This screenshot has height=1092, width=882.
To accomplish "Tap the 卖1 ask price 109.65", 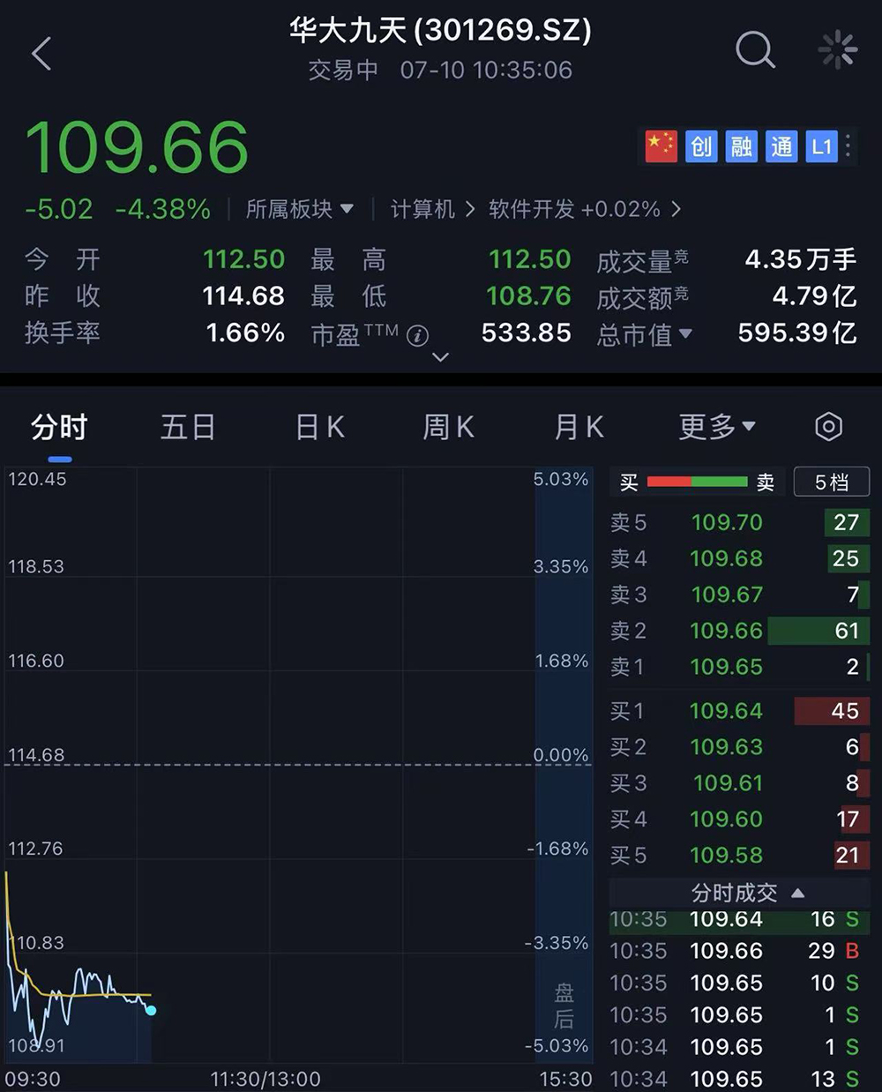I will (727, 667).
